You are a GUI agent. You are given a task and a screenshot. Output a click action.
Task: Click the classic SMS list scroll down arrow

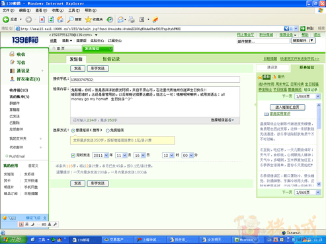point(319,184)
